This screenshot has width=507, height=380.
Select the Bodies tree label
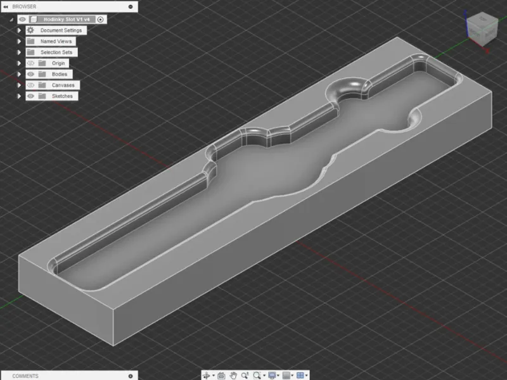coord(60,74)
